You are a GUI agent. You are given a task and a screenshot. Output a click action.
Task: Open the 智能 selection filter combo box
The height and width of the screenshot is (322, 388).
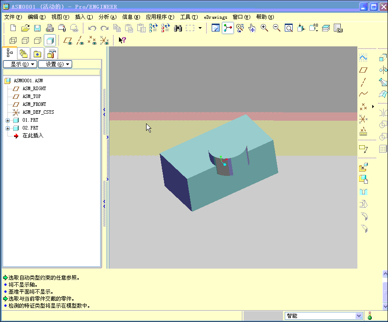click(324, 316)
